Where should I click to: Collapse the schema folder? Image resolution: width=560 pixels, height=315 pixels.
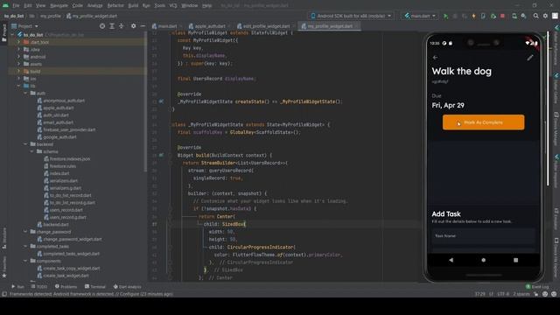click(32, 151)
